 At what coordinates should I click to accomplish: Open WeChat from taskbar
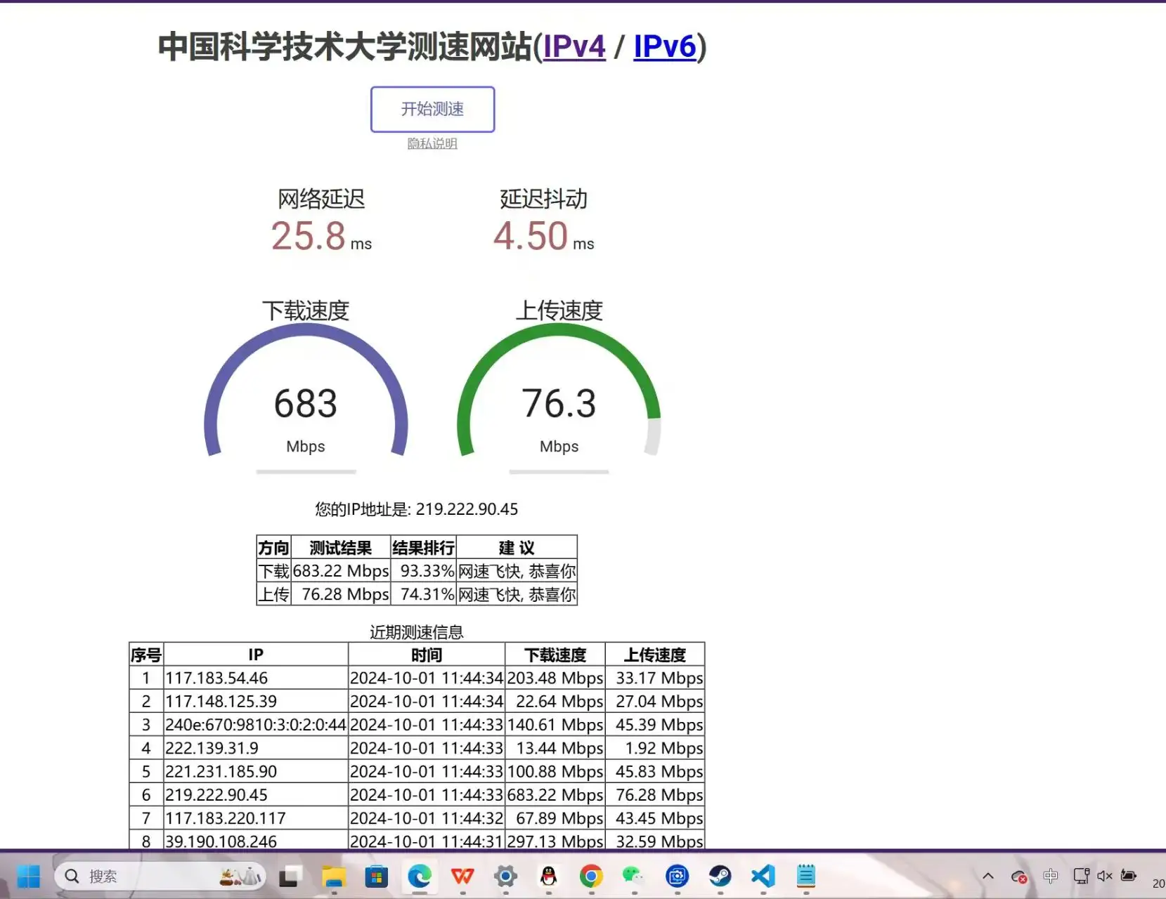[x=634, y=877]
